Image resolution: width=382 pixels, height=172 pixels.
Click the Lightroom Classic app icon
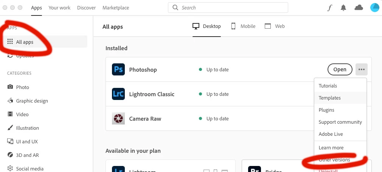pos(118,94)
